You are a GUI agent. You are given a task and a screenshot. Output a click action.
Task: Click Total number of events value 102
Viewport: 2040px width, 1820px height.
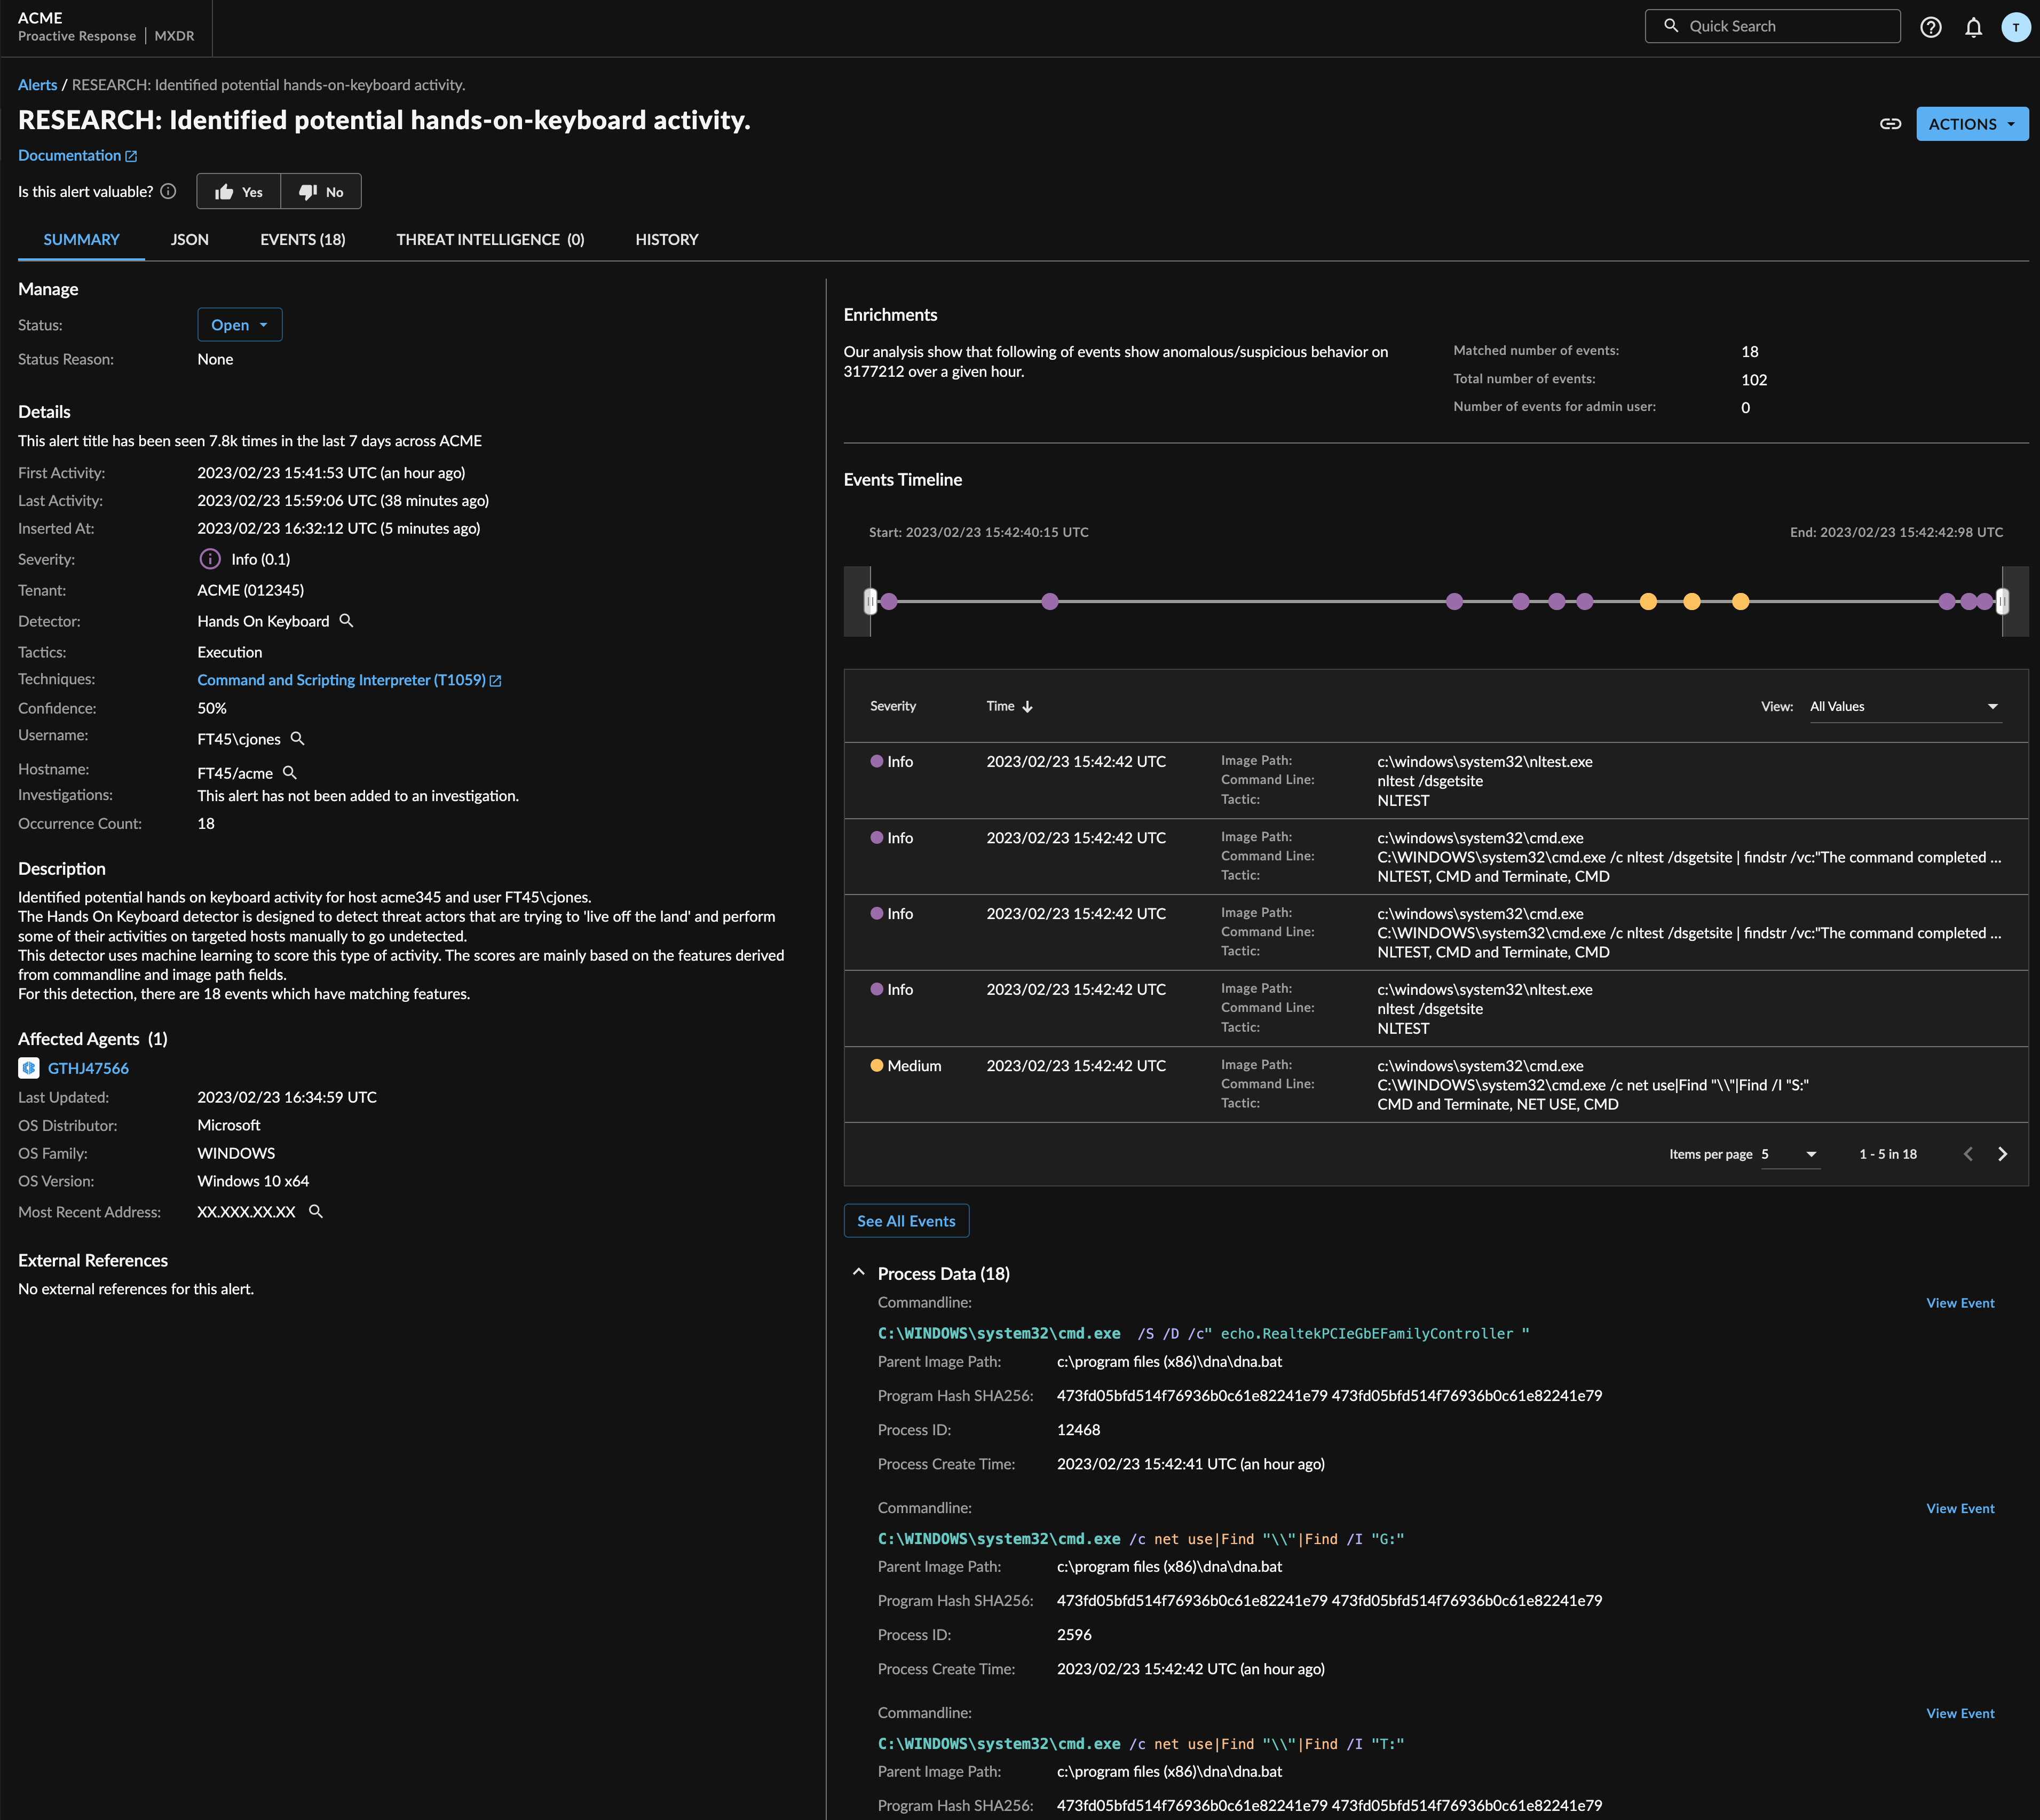coord(1753,380)
